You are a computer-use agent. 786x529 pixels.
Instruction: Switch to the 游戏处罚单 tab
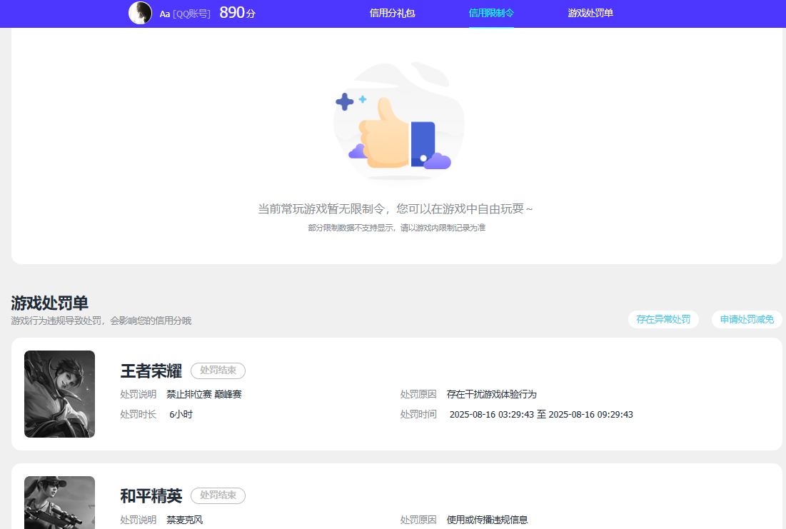point(590,13)
